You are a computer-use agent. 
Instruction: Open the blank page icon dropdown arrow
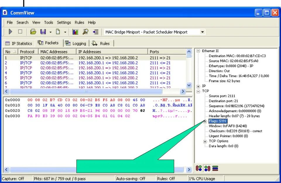coord(65,32)
